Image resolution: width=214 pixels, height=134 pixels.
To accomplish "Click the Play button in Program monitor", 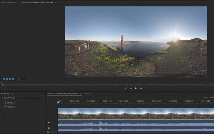I will (136, 88).
